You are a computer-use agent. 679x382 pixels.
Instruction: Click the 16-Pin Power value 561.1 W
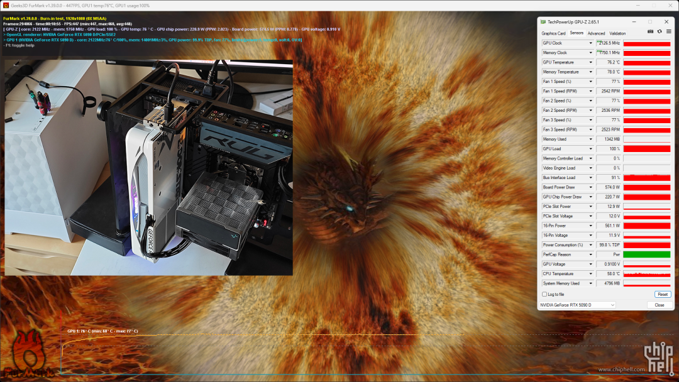click(609, 226)
